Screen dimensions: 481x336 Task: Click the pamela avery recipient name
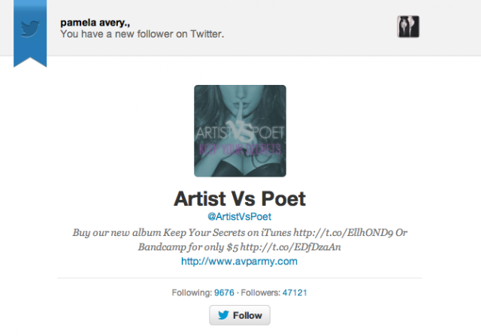coord(95,23)
